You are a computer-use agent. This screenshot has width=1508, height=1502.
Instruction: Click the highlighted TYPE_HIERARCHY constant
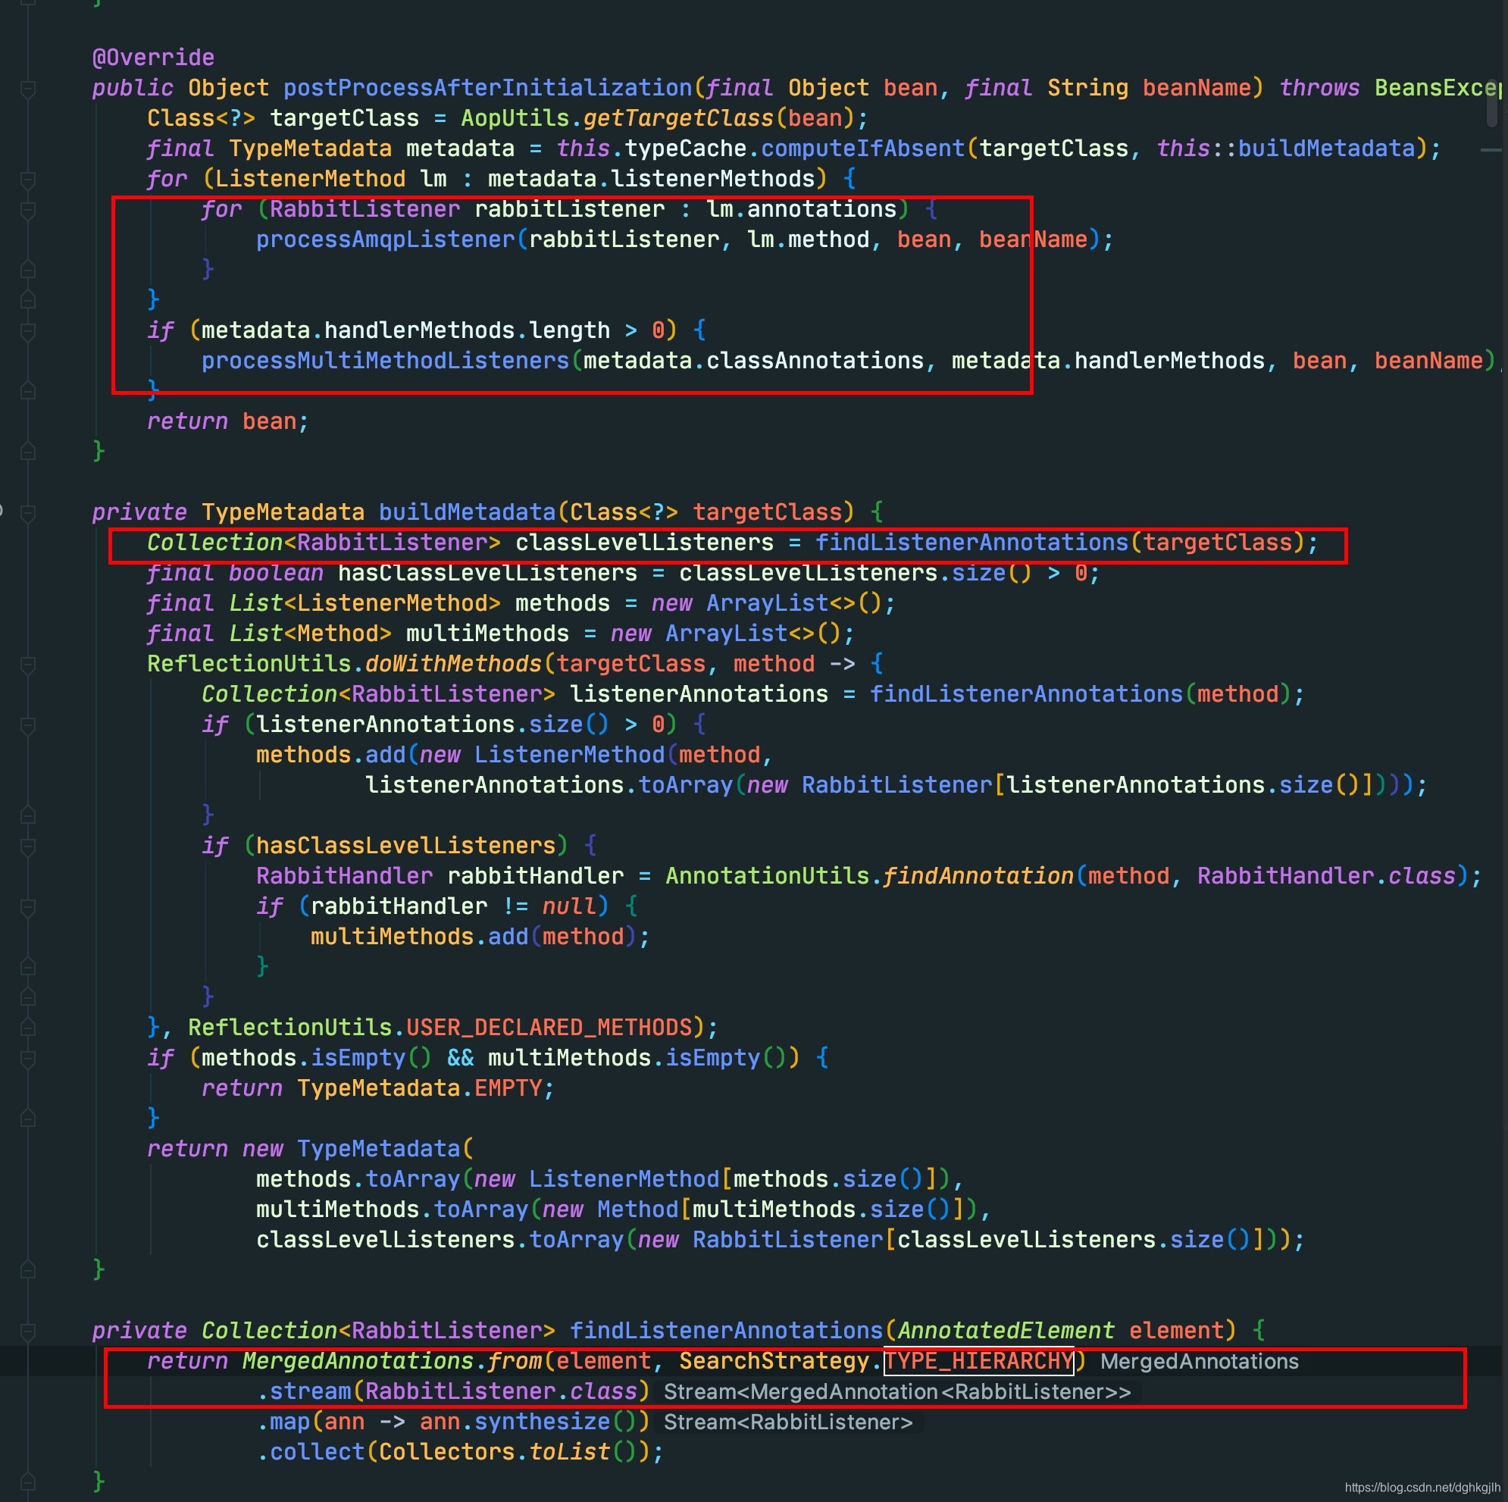(x=979, y=1362)
